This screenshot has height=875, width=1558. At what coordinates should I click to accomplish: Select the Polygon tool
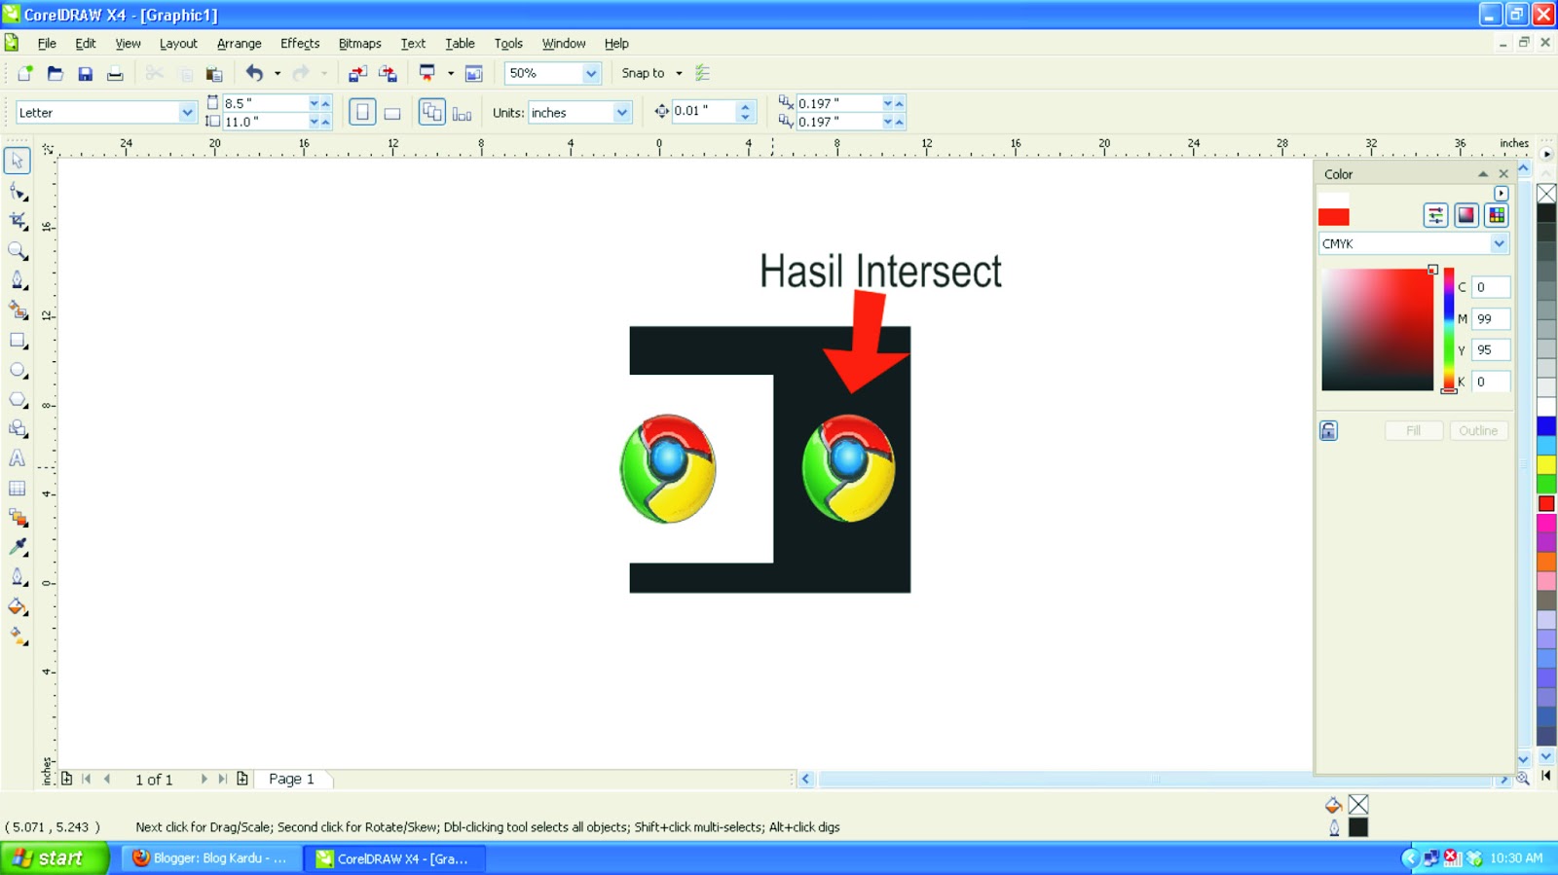pyautogui.click(x=18, y=399)
